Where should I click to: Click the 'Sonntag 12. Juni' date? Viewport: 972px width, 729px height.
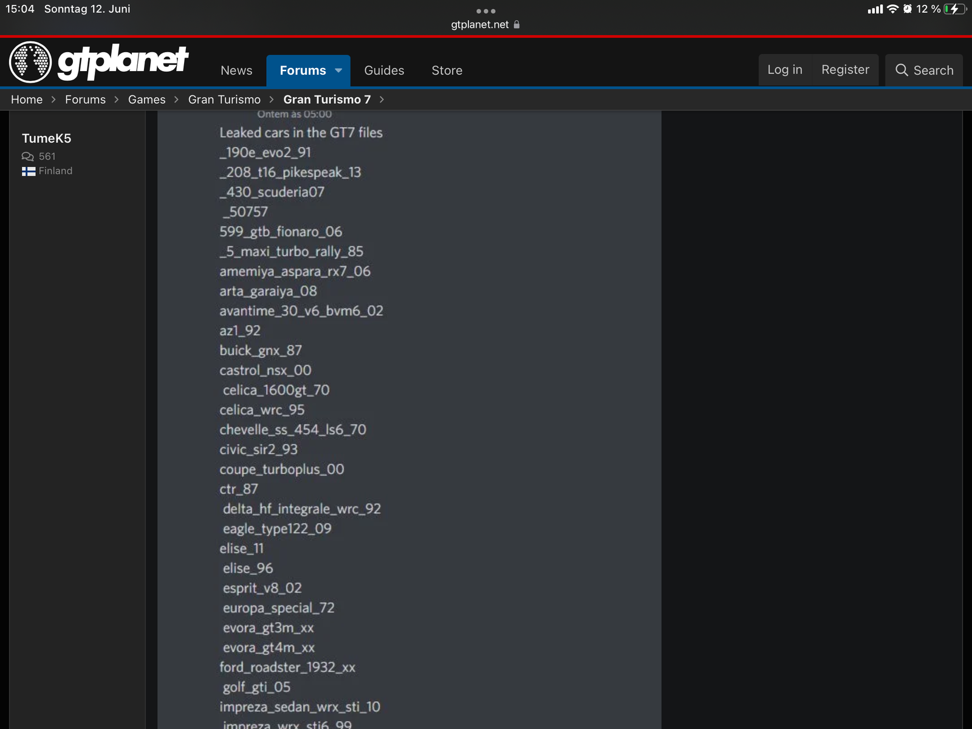coord(87,9)
